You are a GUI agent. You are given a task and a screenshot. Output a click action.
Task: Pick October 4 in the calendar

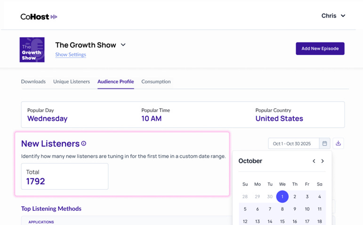click(x=320, y=197)
